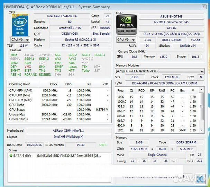The width and height of the screenshot is (210, 187).
Task: Click the memory timings scrollbar down arrow
Action: (x=201, y=130)
